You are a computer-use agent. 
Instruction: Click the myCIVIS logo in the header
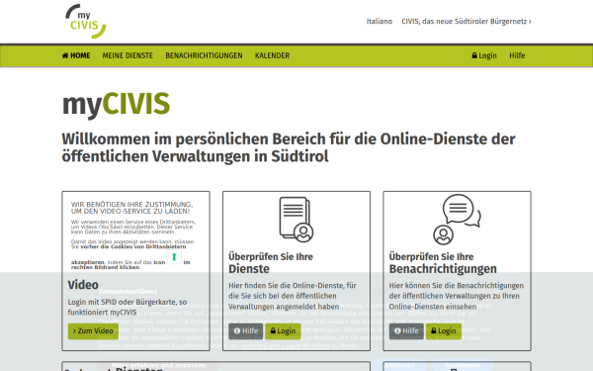click(86, 21)
